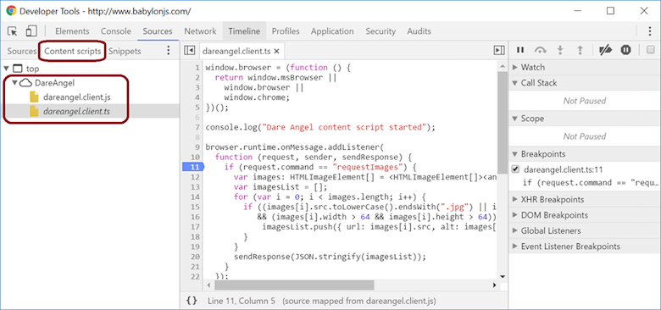
Task: Activate the inspect element picker icon
Action: click(13, 31)
